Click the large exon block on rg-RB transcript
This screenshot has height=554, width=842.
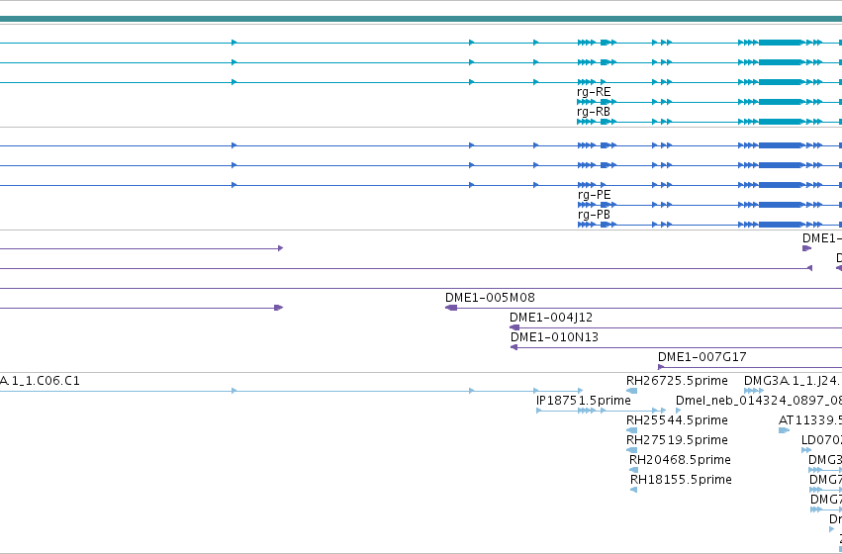781,122
